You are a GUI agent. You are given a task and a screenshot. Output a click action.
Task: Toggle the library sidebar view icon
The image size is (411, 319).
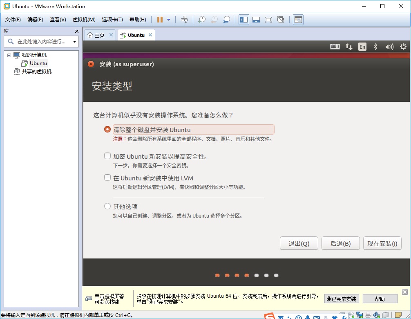pyautogui.click(x=244, y=20)
